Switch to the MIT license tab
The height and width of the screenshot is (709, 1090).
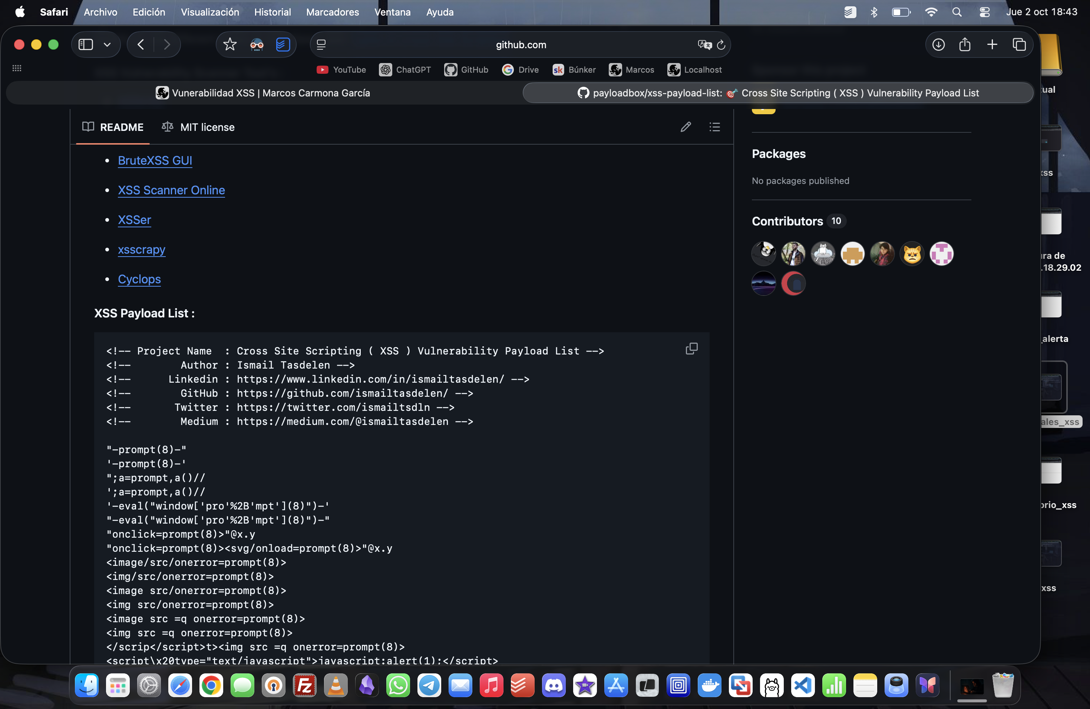[198, 127]
